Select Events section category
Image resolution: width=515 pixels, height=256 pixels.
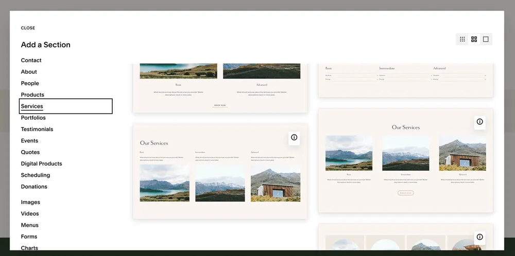pyautogui.click(x=29, y=141)
